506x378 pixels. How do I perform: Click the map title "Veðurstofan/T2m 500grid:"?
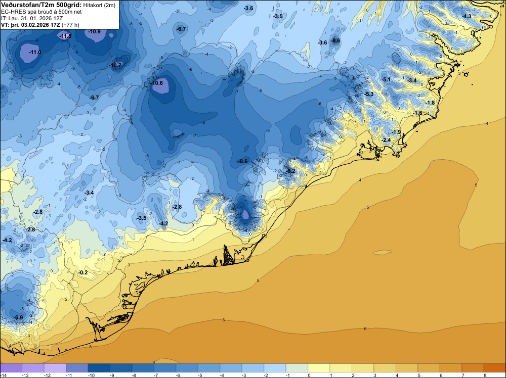pos(41,5)
